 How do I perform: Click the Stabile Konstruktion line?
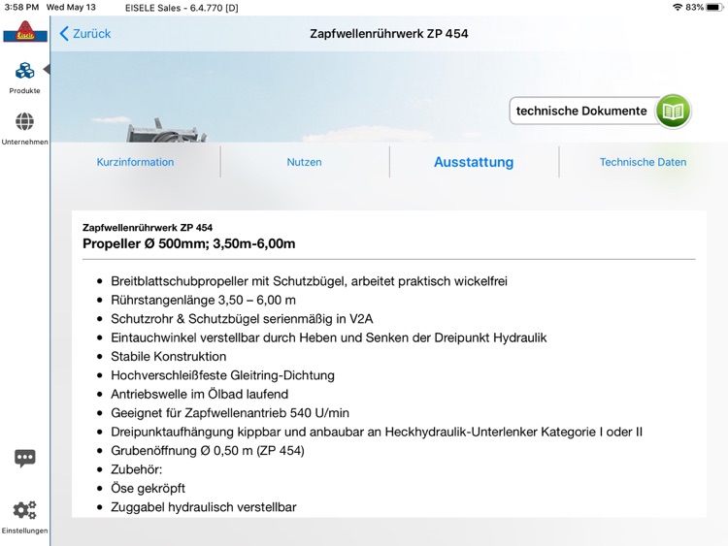pos(169,356)
